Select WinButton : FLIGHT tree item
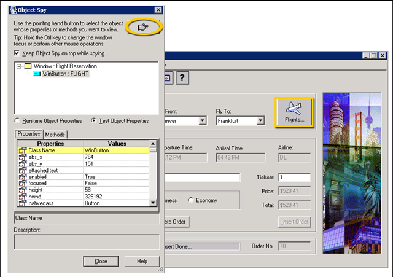The width and height of the screenshot is (393, 277). (66, 74)
